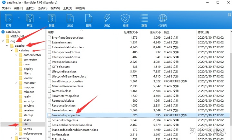
Task: Sort by Type column header
Action: point(167,32)
